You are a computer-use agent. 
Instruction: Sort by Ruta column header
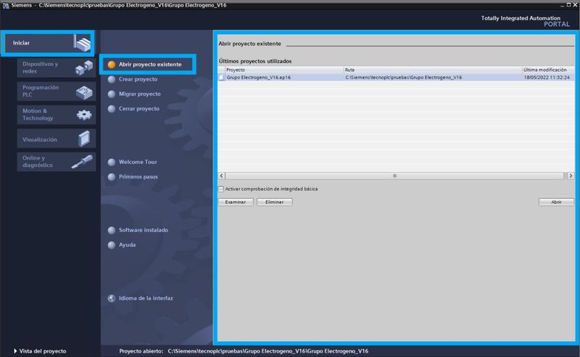click(432, 70)
